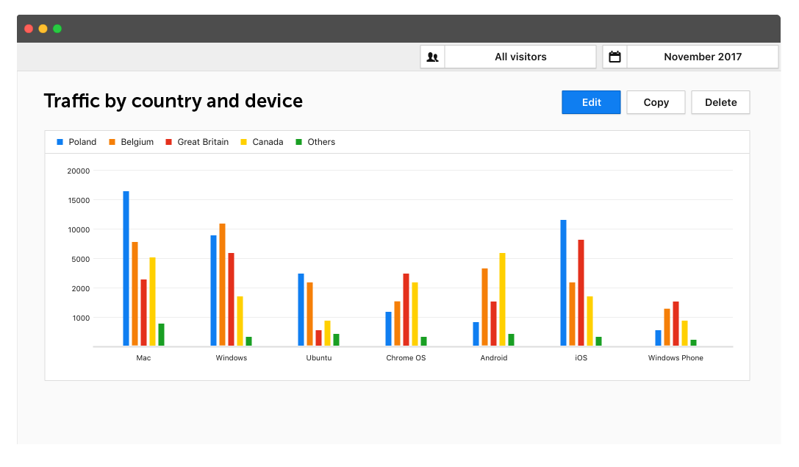Click the red close window button

click(x=29, y=29)
